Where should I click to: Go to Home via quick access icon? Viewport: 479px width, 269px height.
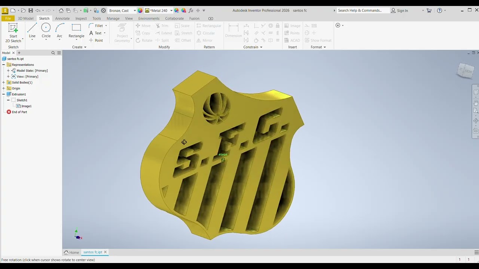tap(61, 10)
